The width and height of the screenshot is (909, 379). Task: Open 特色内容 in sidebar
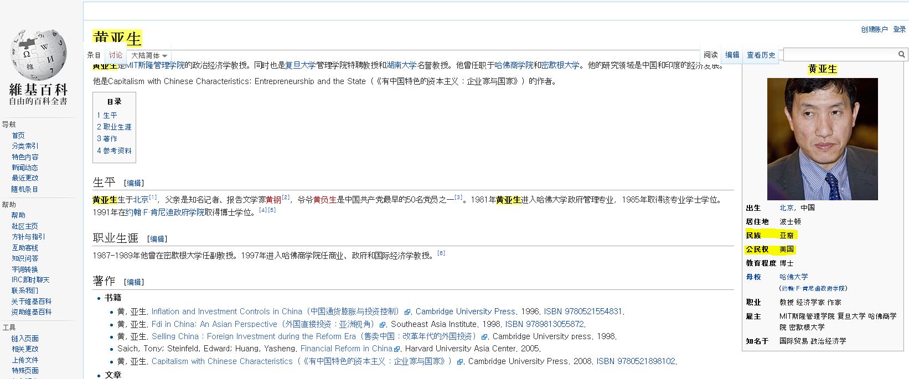pos(25,157)
